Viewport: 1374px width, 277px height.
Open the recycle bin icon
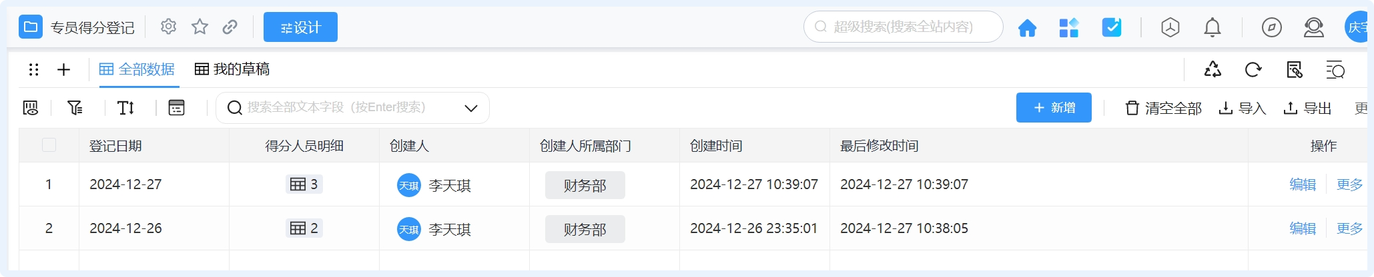[1213, 70]
